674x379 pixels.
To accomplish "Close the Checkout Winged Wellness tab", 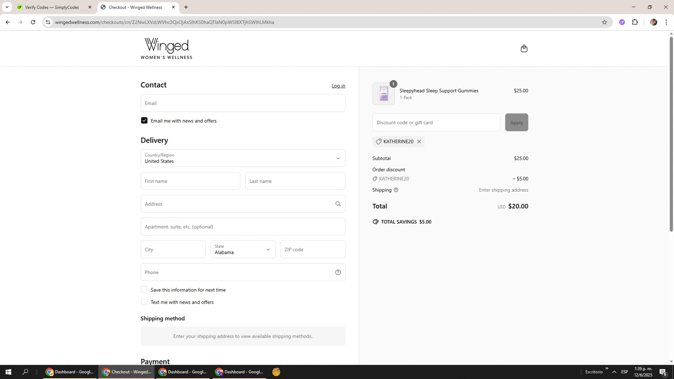I will [173, 7].
